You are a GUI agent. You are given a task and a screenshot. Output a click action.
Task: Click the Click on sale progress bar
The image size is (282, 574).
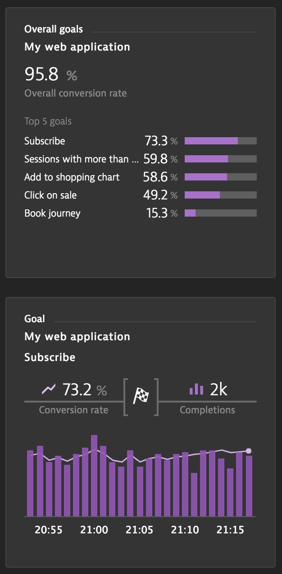tap(221, 195)
